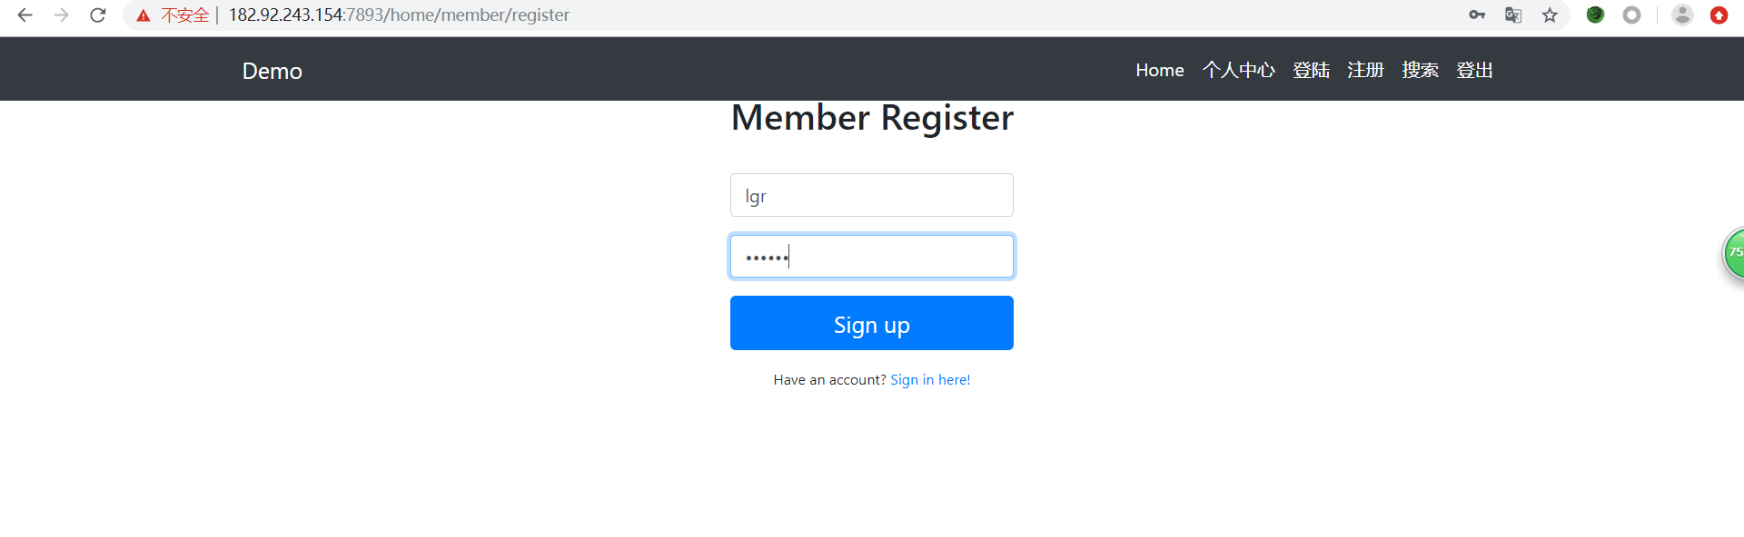Click the gray circular extension icon
1744x537 pixels.
point(1631,15)
